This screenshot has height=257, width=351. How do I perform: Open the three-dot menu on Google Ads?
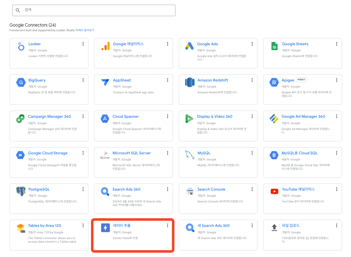pyautogui.click(x=252, y=44)
